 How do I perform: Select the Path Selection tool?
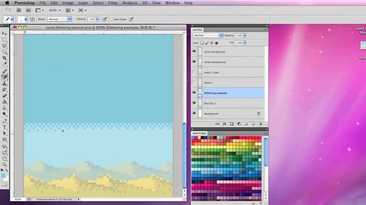5,133
